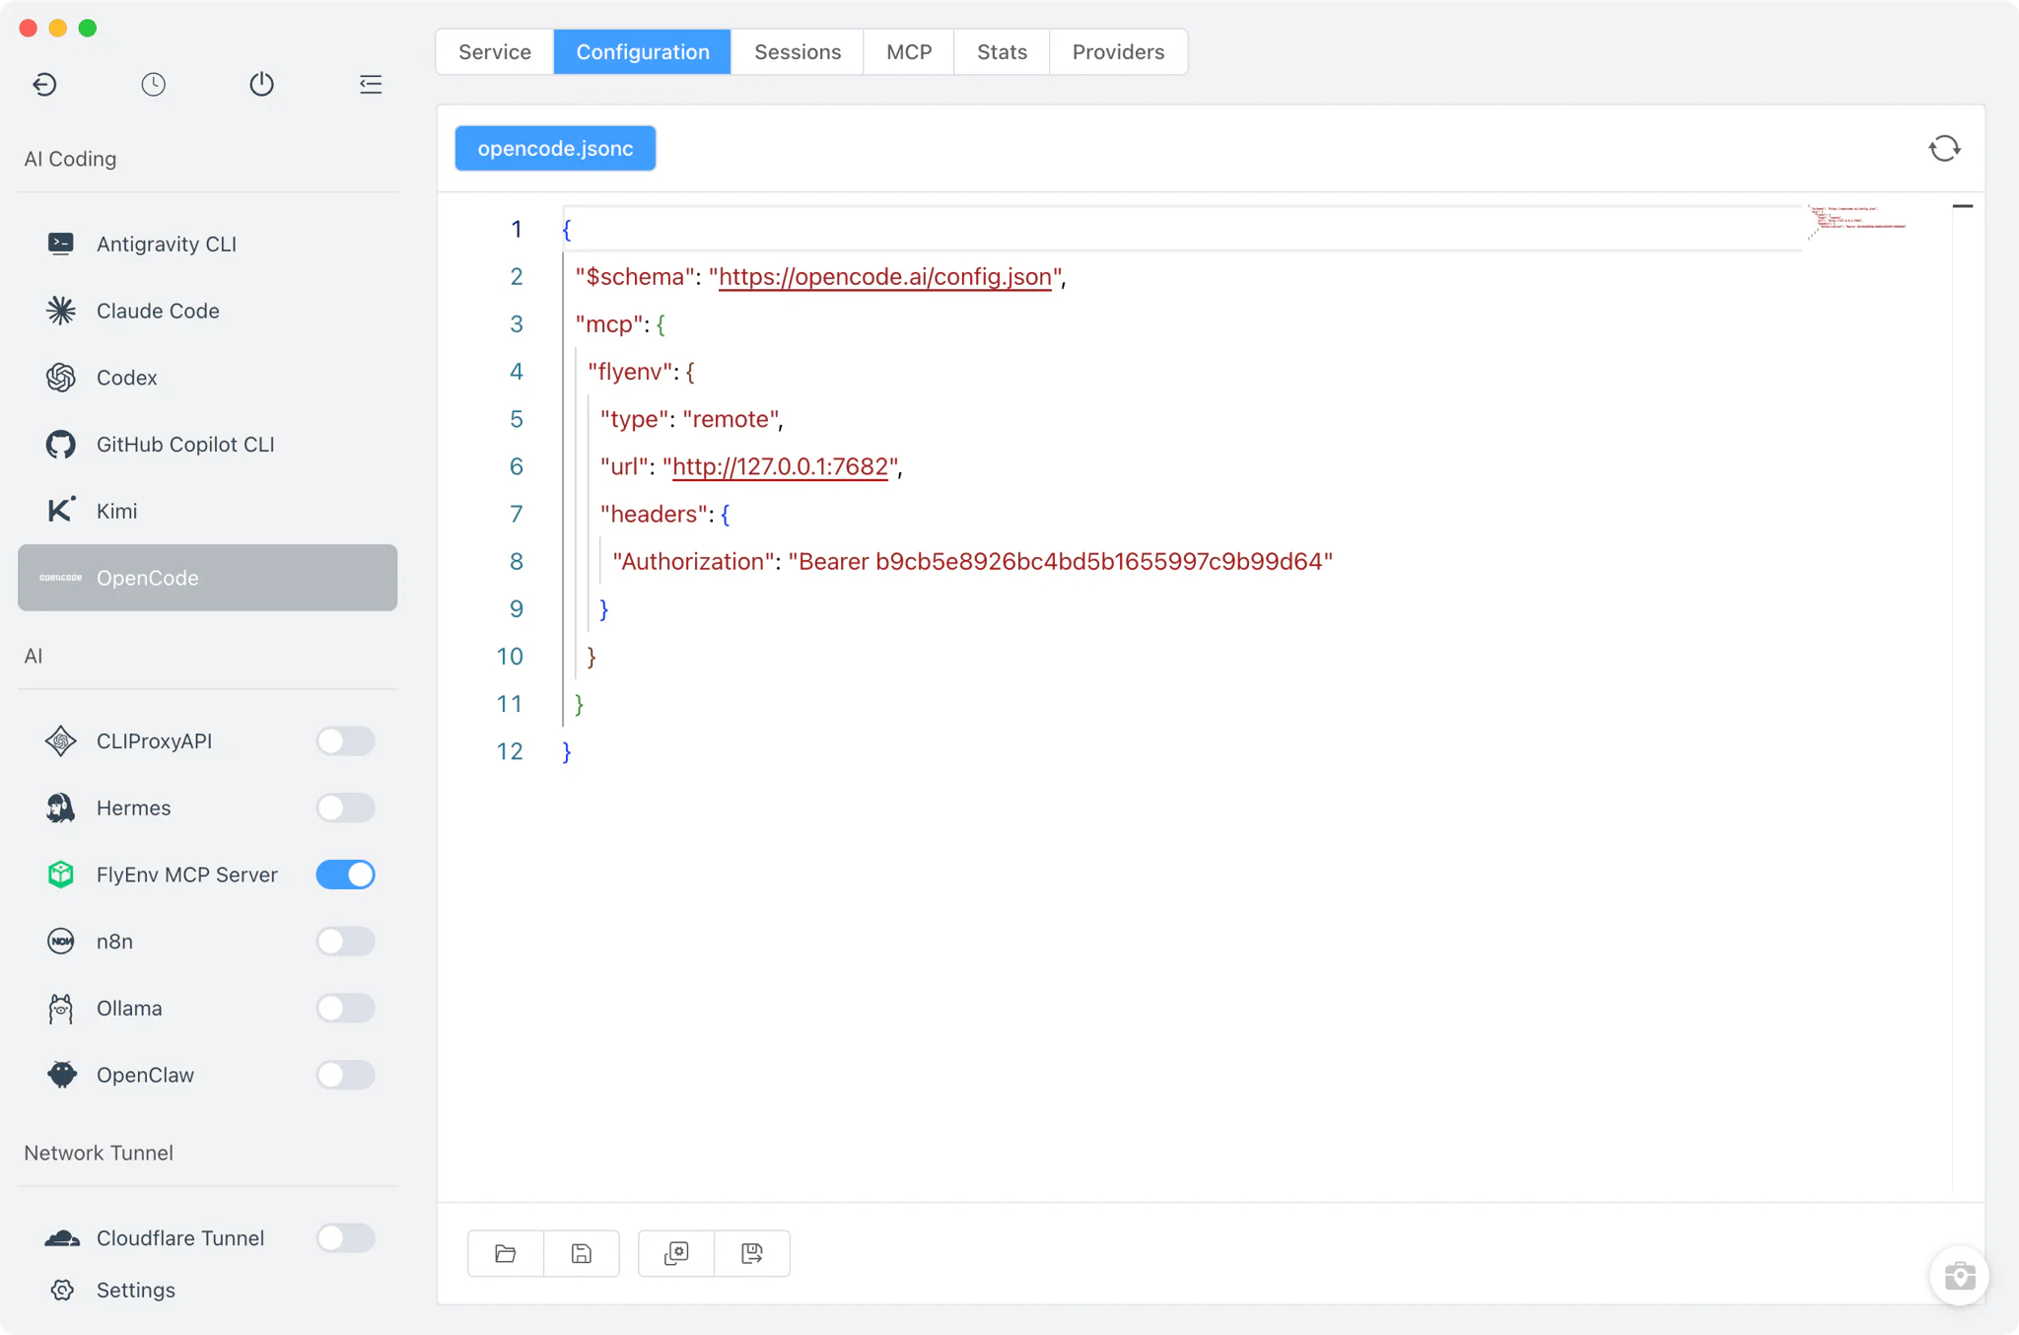Click line number 12 in the gutter
Screen dimensions: 2019x1335
tap(510, 751)
